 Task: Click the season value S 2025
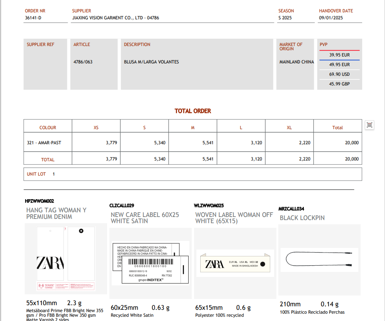(285, 18)
